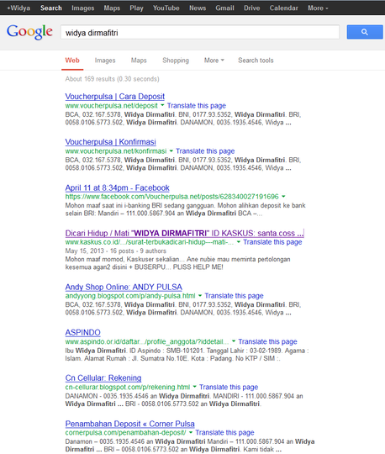
Task: Click the green URL www.voucherpulsa.net/deposit
Action: tap(112, 106)
